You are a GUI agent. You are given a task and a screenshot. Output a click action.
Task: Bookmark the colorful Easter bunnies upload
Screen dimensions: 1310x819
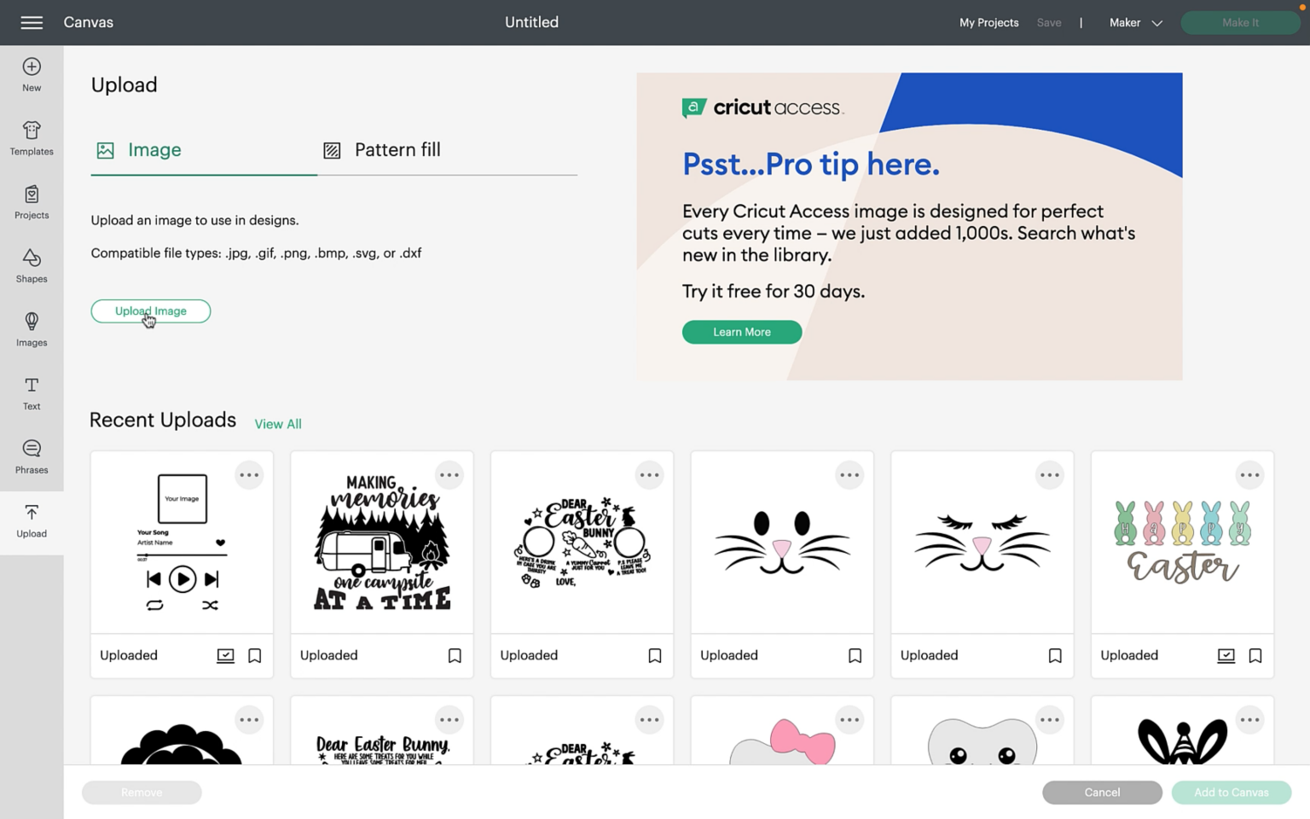[x=1255, y=655]
